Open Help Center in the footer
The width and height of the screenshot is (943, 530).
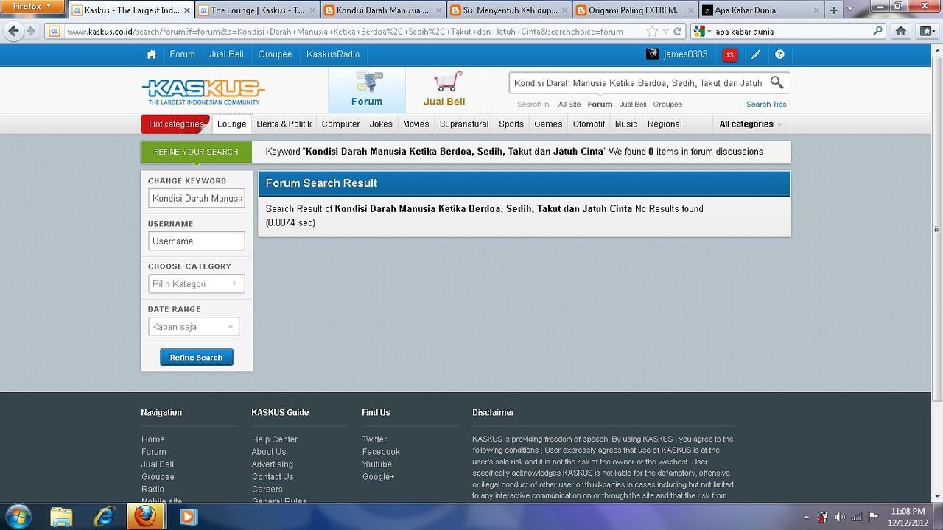click(x=275, y=439)
